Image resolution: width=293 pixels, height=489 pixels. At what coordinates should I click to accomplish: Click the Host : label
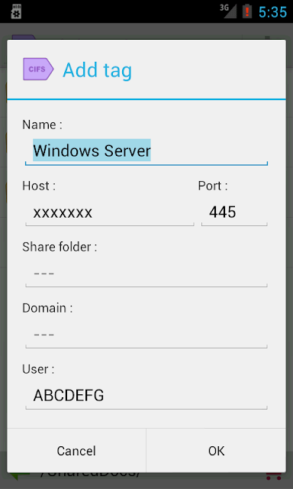tap(39, 186)
